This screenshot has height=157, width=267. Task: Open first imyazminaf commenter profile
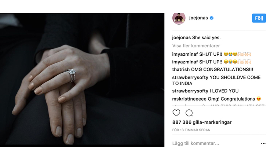185,54
